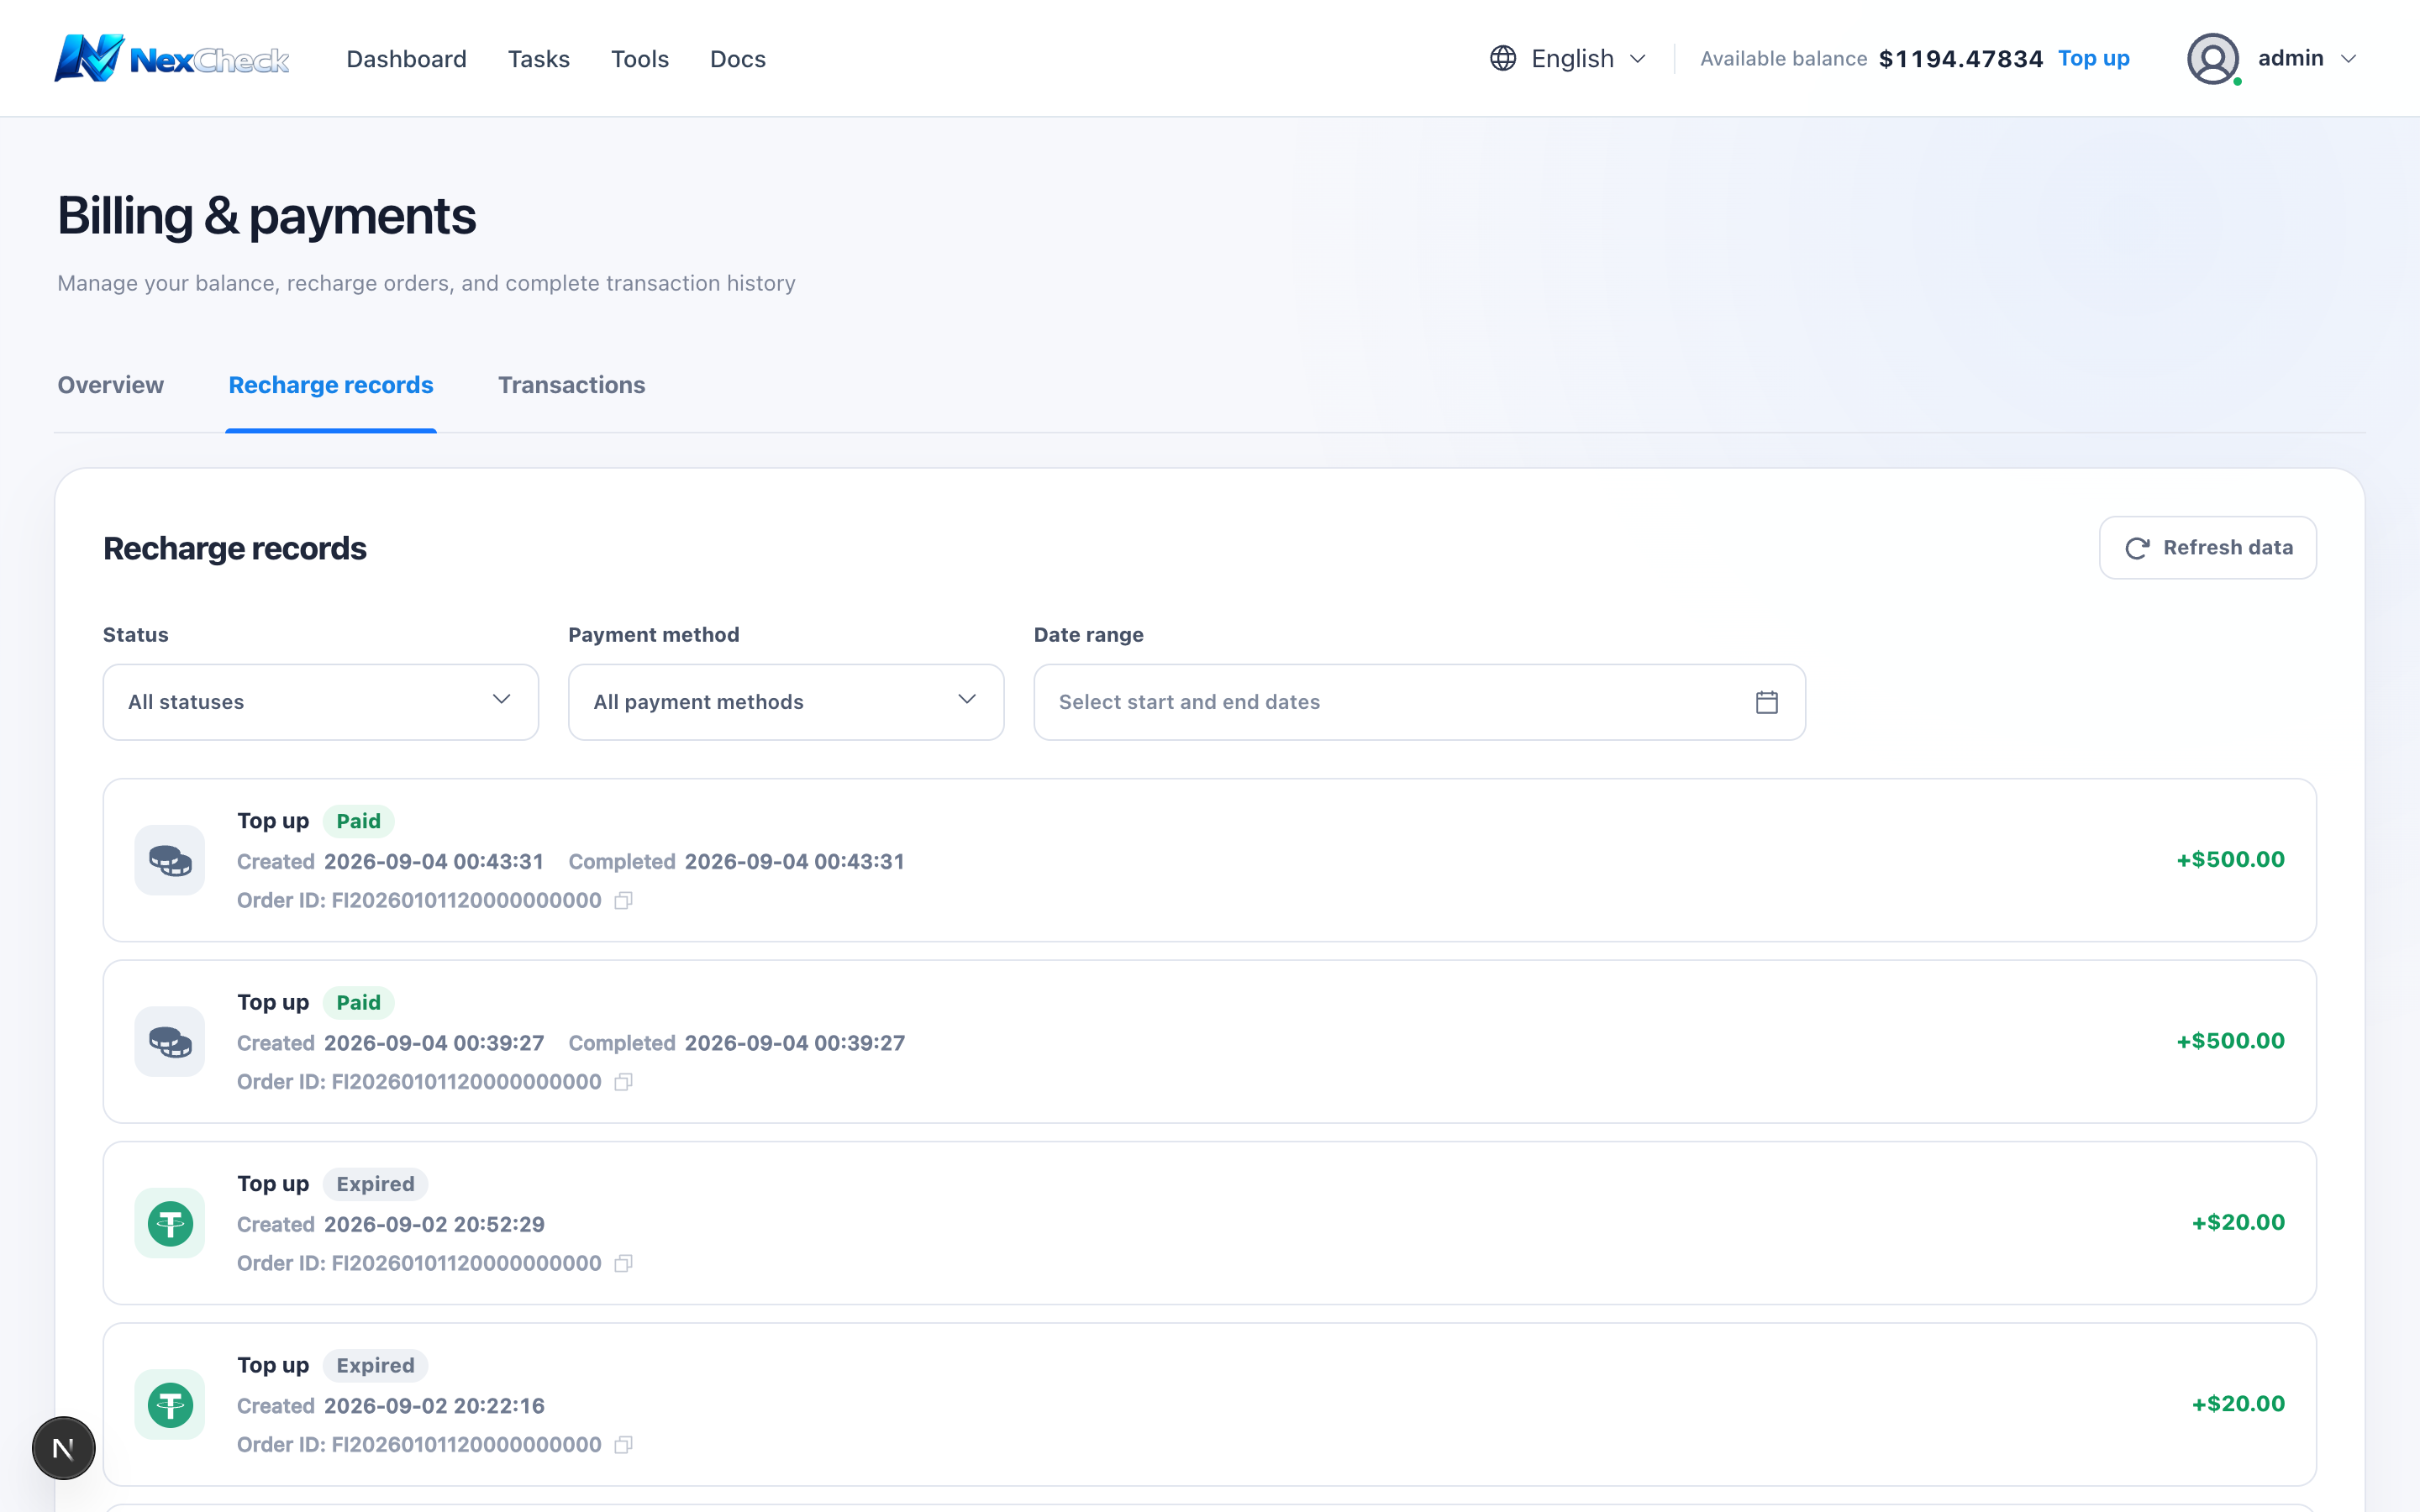Click the +$500.00 amount on the 00:39:27 record
Screen dimensions: 2420x1512
pyautogui.click(x=2231, y=1041)
